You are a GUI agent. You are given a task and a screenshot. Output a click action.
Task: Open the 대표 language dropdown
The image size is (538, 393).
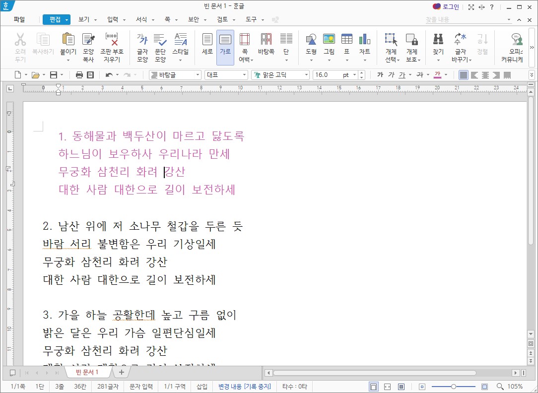[244, 75]
